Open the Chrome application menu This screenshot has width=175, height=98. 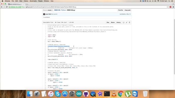pyautogui.click(x=7, y=1)
